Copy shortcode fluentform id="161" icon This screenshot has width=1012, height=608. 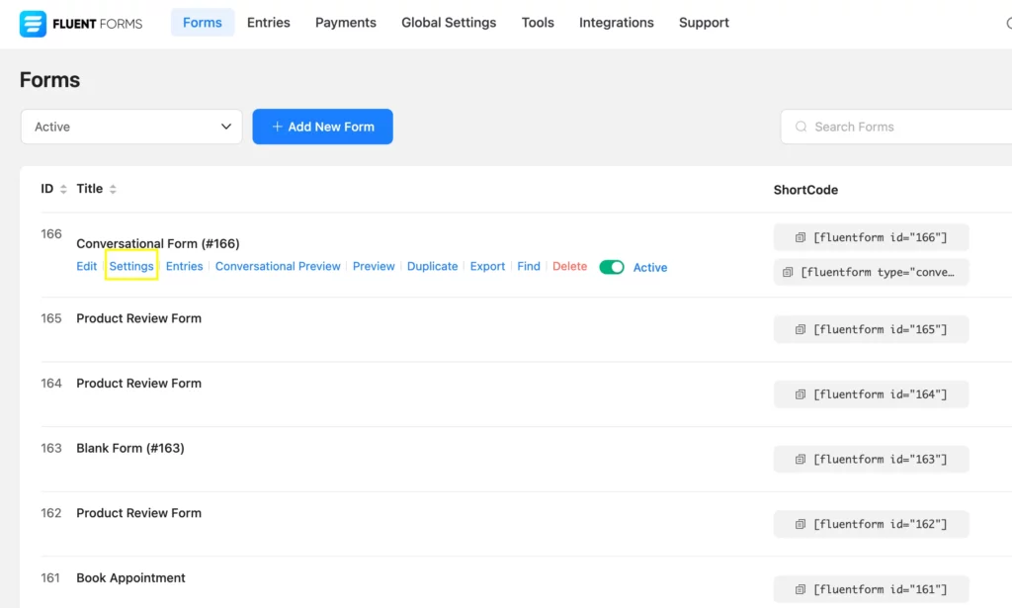(x=801, y=589)
